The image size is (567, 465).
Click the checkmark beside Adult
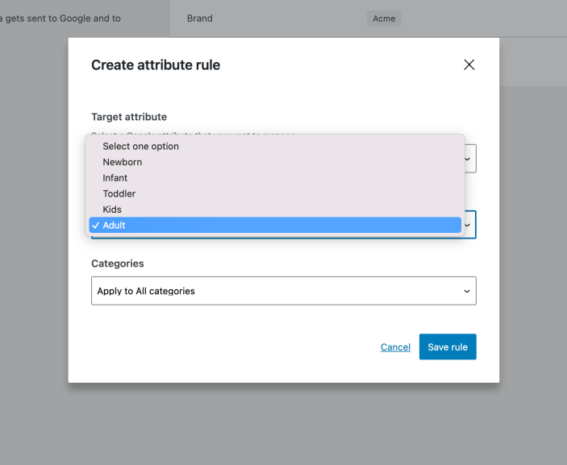coord(96,226)
